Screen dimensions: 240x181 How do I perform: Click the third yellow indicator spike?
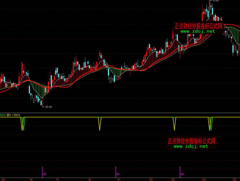[175, 124]
